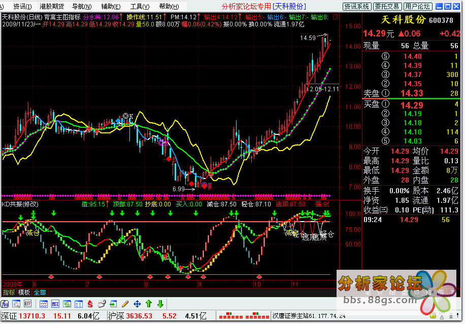This screenshot has width=465, height=324.
Task: Select the pencil drawing tool
Action: tap(125, 304)
